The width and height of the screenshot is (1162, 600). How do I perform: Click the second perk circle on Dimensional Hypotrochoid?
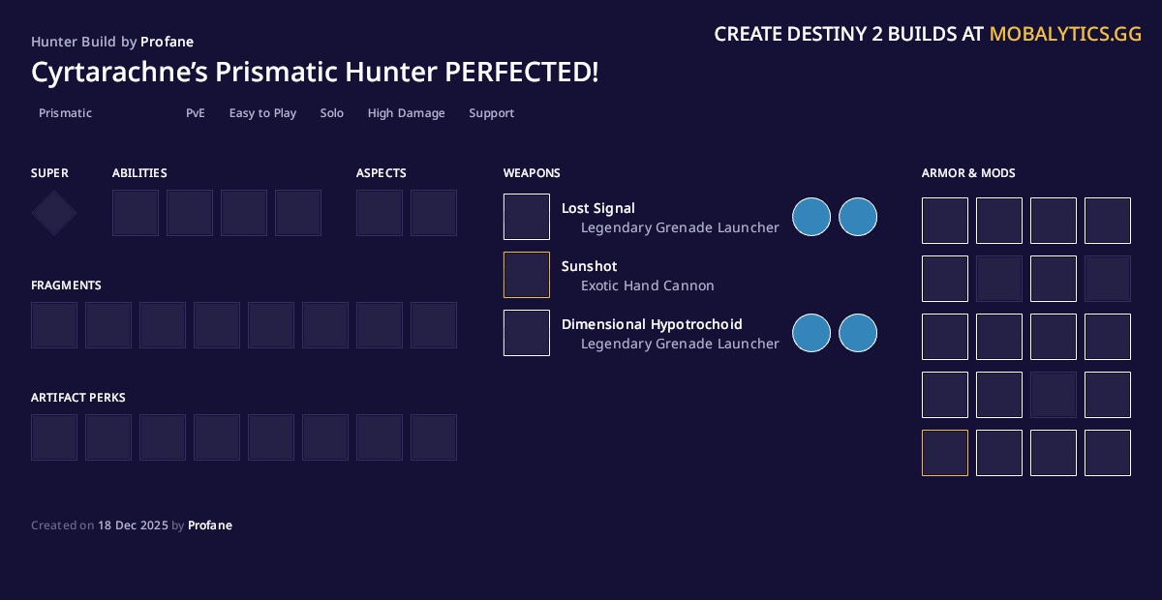click(858, 333)
